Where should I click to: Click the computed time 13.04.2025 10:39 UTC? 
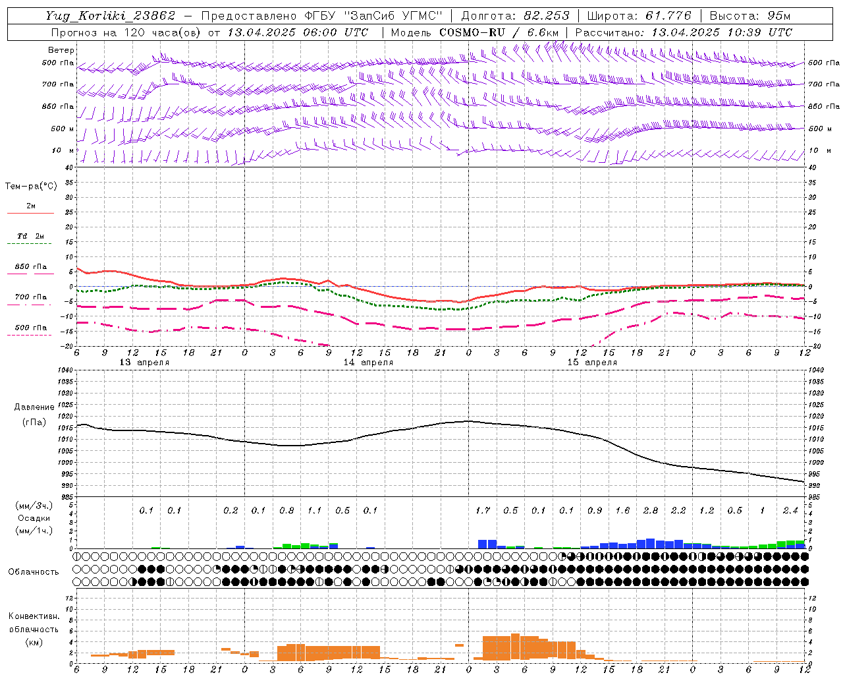click(722, 32)
